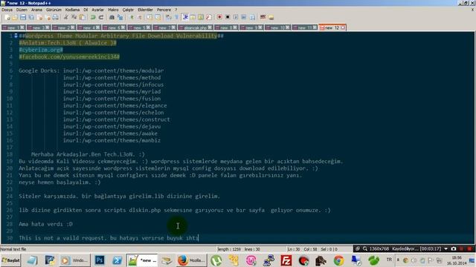
Task: Switch to the new 10 tab
Action: tap(277, 27)
